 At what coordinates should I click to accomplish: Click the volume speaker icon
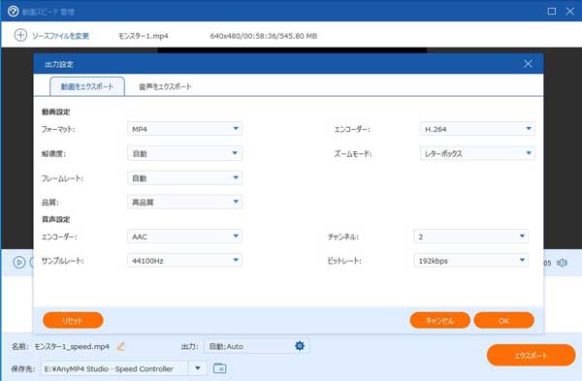[562, 263]
